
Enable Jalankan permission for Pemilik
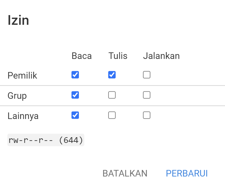coord(147,75)
